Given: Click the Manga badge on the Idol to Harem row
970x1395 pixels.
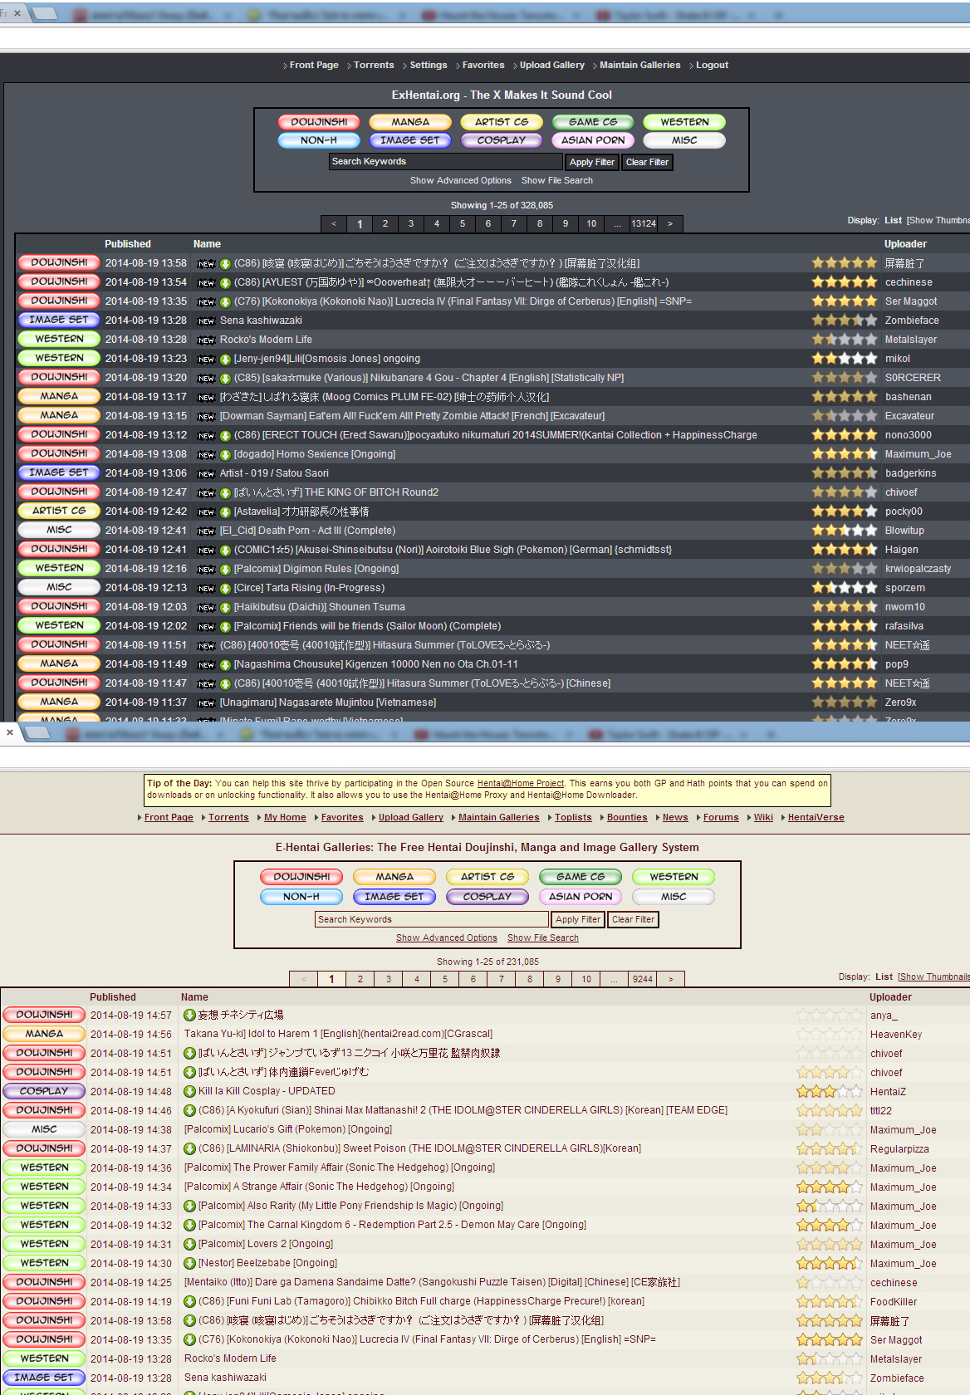Looking at the screenshot, I should [x=44, y=1034].
